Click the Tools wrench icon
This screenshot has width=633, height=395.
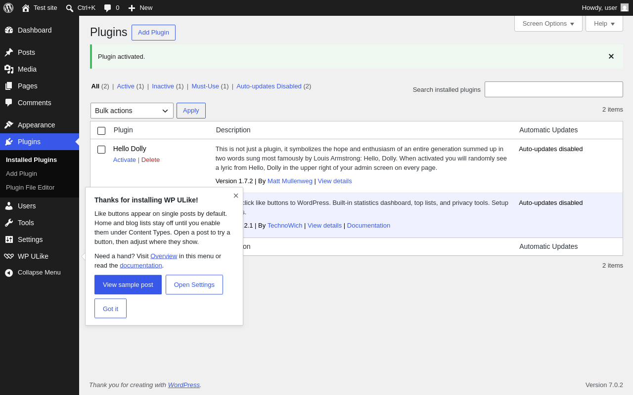coord(9,223)
